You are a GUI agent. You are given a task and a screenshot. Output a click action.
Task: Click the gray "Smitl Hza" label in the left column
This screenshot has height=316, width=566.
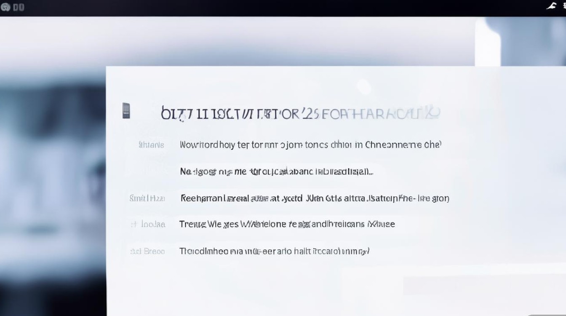pyautogui.click(x=147, y=198)
